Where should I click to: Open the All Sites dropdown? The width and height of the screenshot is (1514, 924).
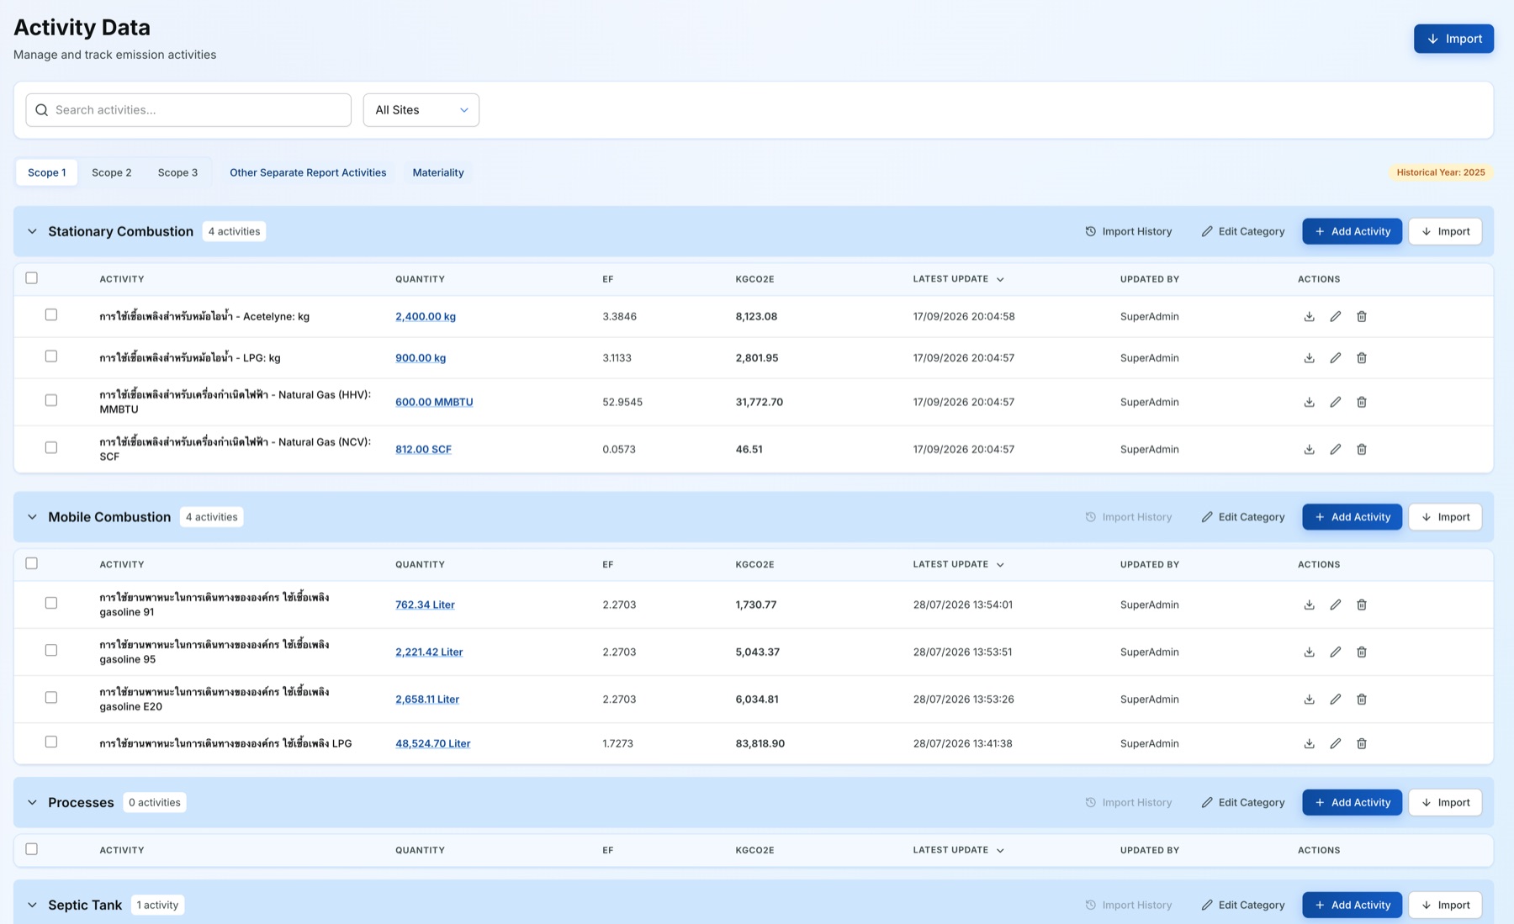(x=421, y=110)
